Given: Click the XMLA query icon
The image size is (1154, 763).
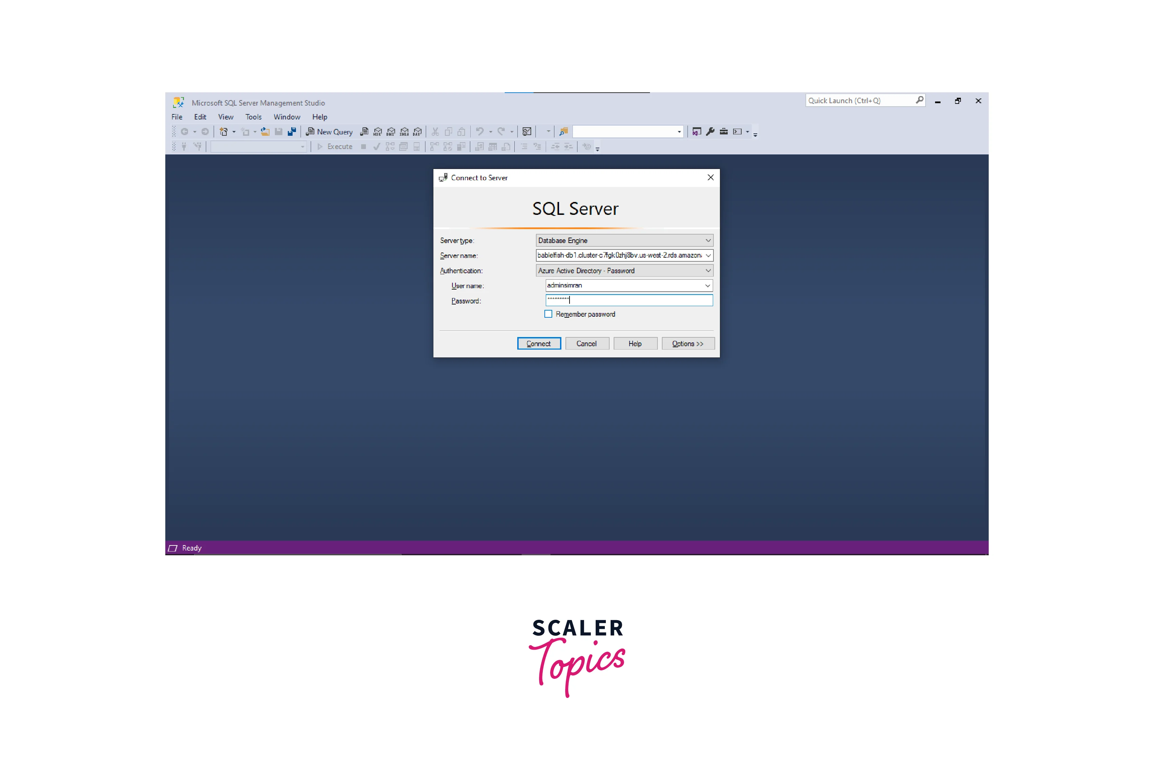Looking at the screenshot, I should tap(404, 132).
